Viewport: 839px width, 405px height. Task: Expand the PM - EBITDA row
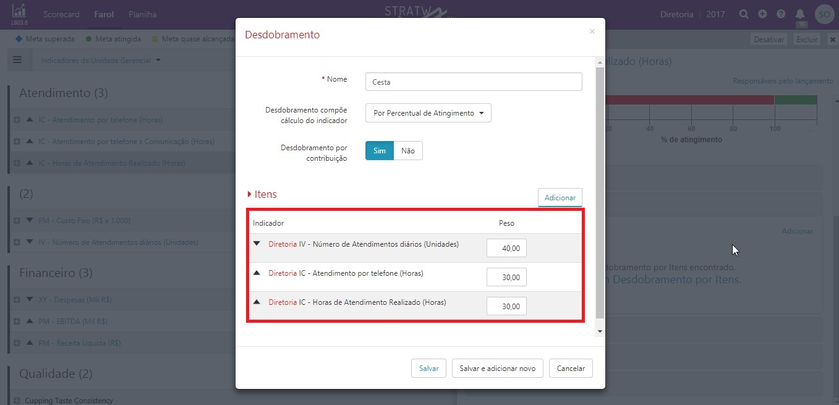click(17, 322)
